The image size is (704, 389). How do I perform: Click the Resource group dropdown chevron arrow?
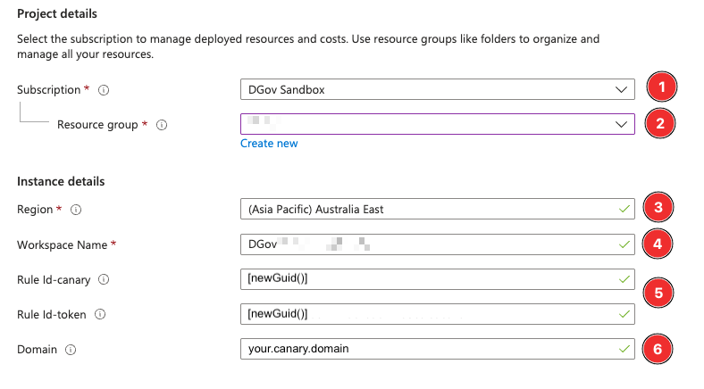pos(621,124)
